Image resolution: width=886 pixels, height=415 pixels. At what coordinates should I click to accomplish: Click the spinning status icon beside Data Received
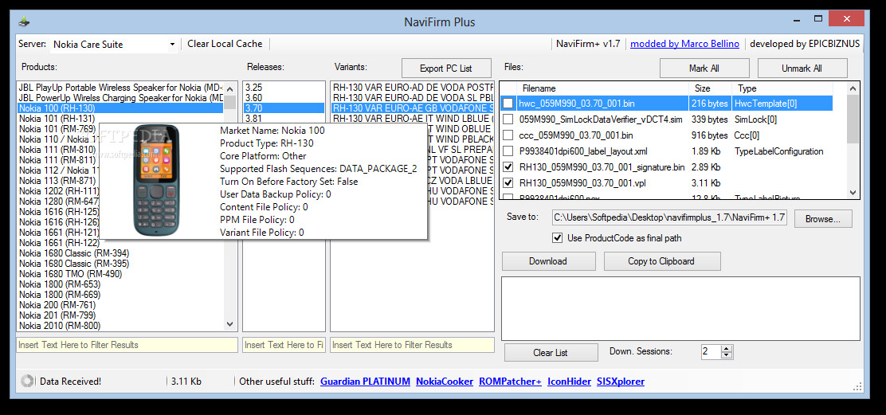(26, 381)
